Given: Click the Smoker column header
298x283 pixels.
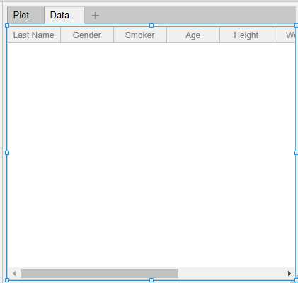Looking at the screenshot, I should [x=140, y=35].
